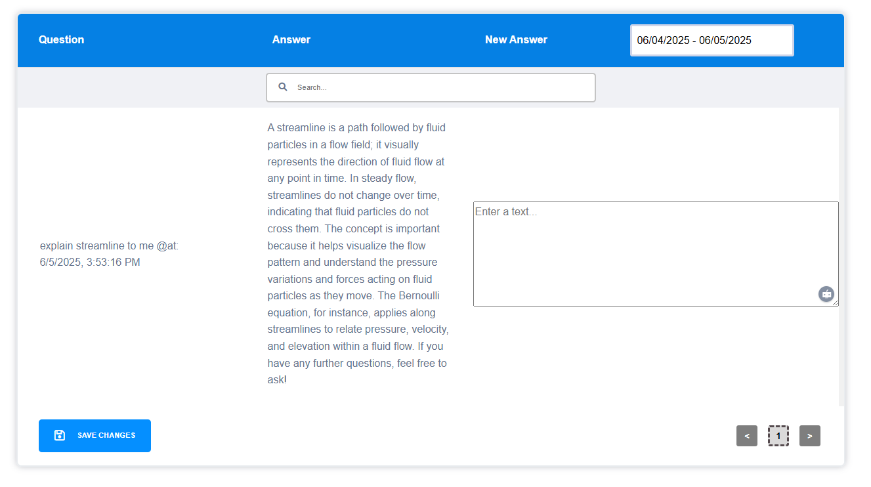Click the Answer column header
Screen dimensions: 871x487
(x=291, y=39)
